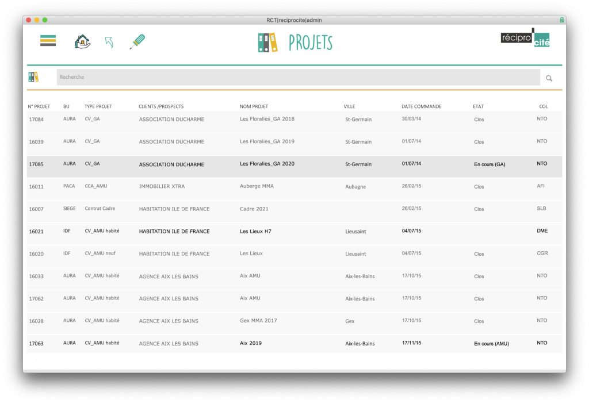Click the magnifying glass search icon

549,78
